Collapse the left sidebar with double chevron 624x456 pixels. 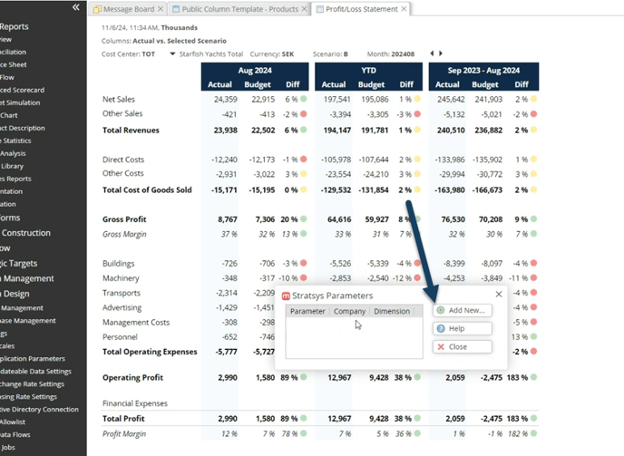point(75,7)
